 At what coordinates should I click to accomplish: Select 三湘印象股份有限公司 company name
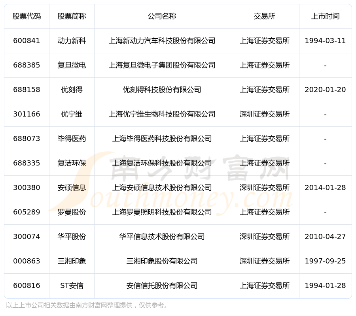(x=162, y=261)
